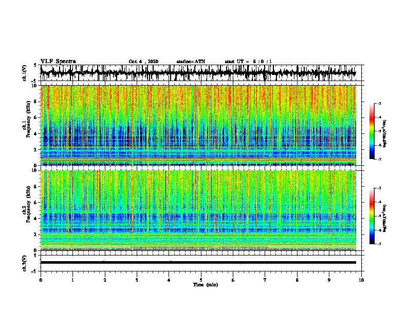Click the "-3" tick on ch.1 color bar
Screen dimensions: 407x314
click(379, 103)
